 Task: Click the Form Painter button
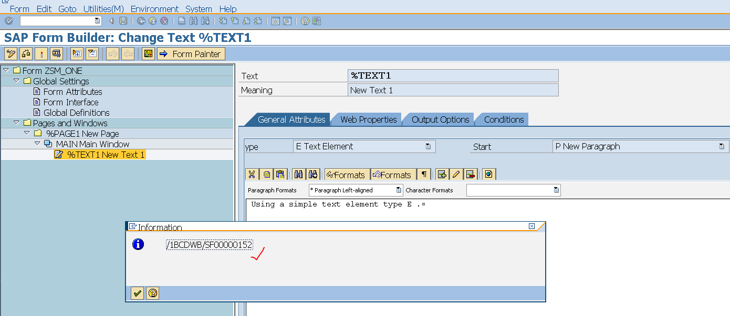(x=191, y=53)
